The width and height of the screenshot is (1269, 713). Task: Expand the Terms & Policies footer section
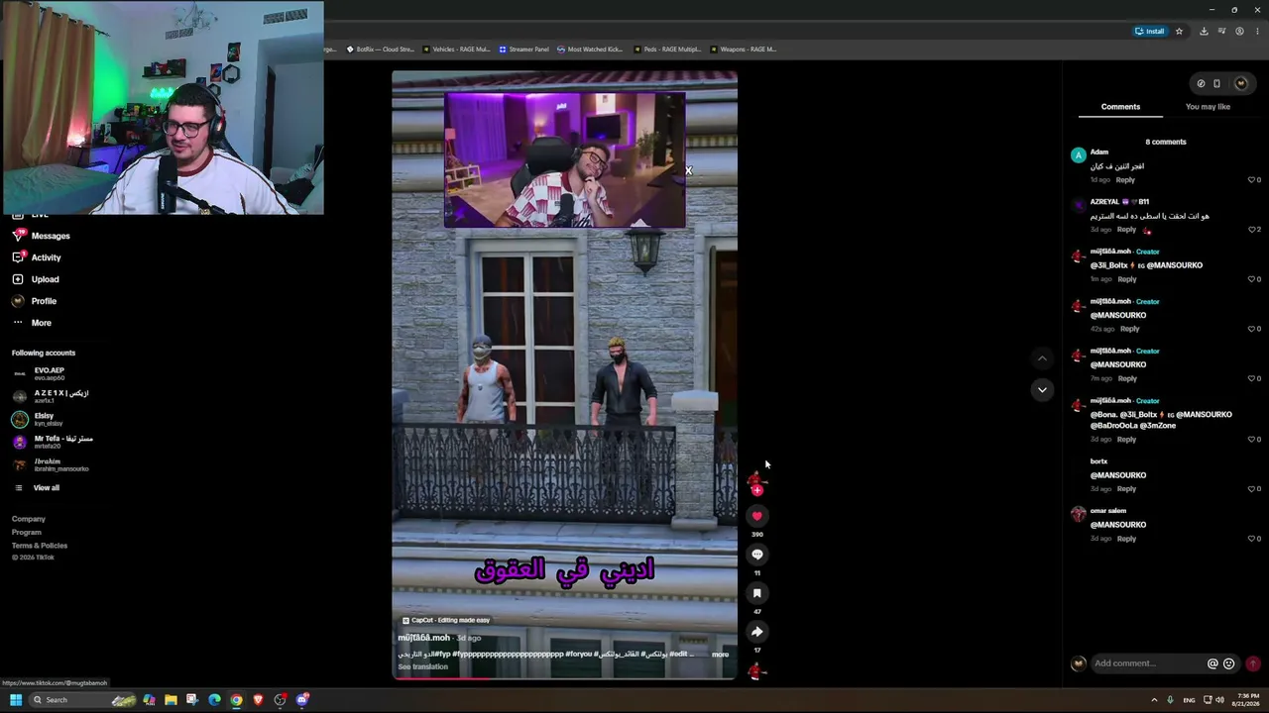pos(40,546)
